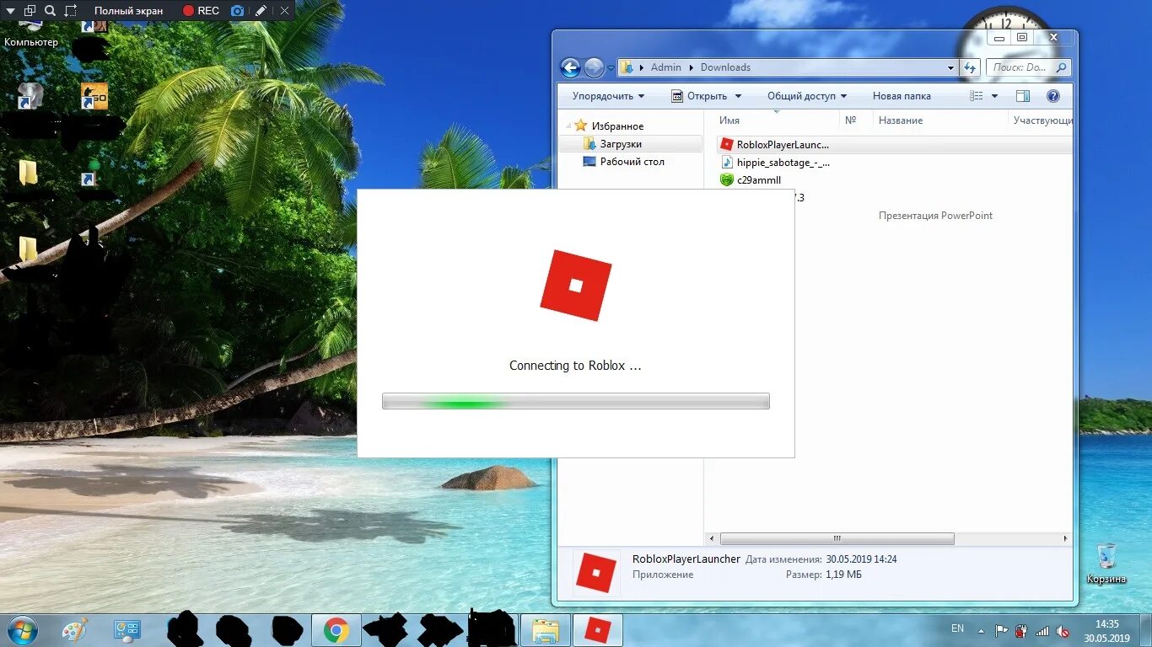The image size is (1152, 647).
Task: Launch the CS:GO desktop shortcut
Action: (x=94, y=95)
